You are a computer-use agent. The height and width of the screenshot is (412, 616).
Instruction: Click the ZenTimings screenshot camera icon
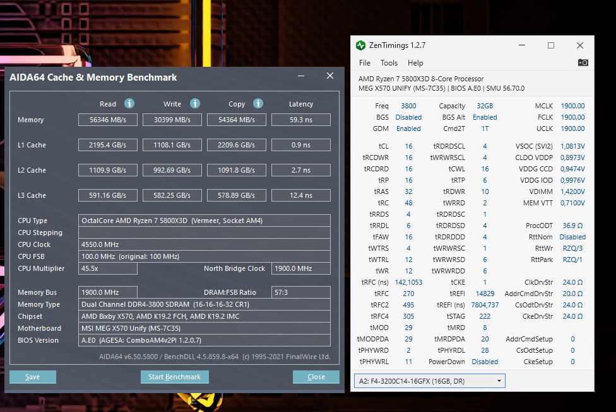click(583, 62)
